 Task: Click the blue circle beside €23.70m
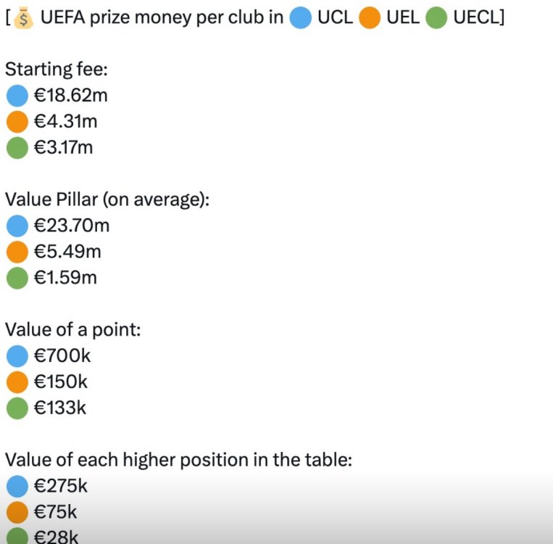coord(17,226)
